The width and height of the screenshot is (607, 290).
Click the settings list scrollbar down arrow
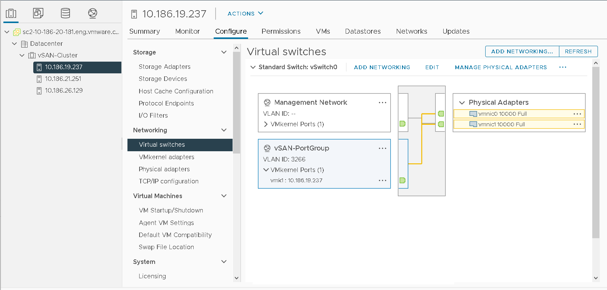[237, 278]
